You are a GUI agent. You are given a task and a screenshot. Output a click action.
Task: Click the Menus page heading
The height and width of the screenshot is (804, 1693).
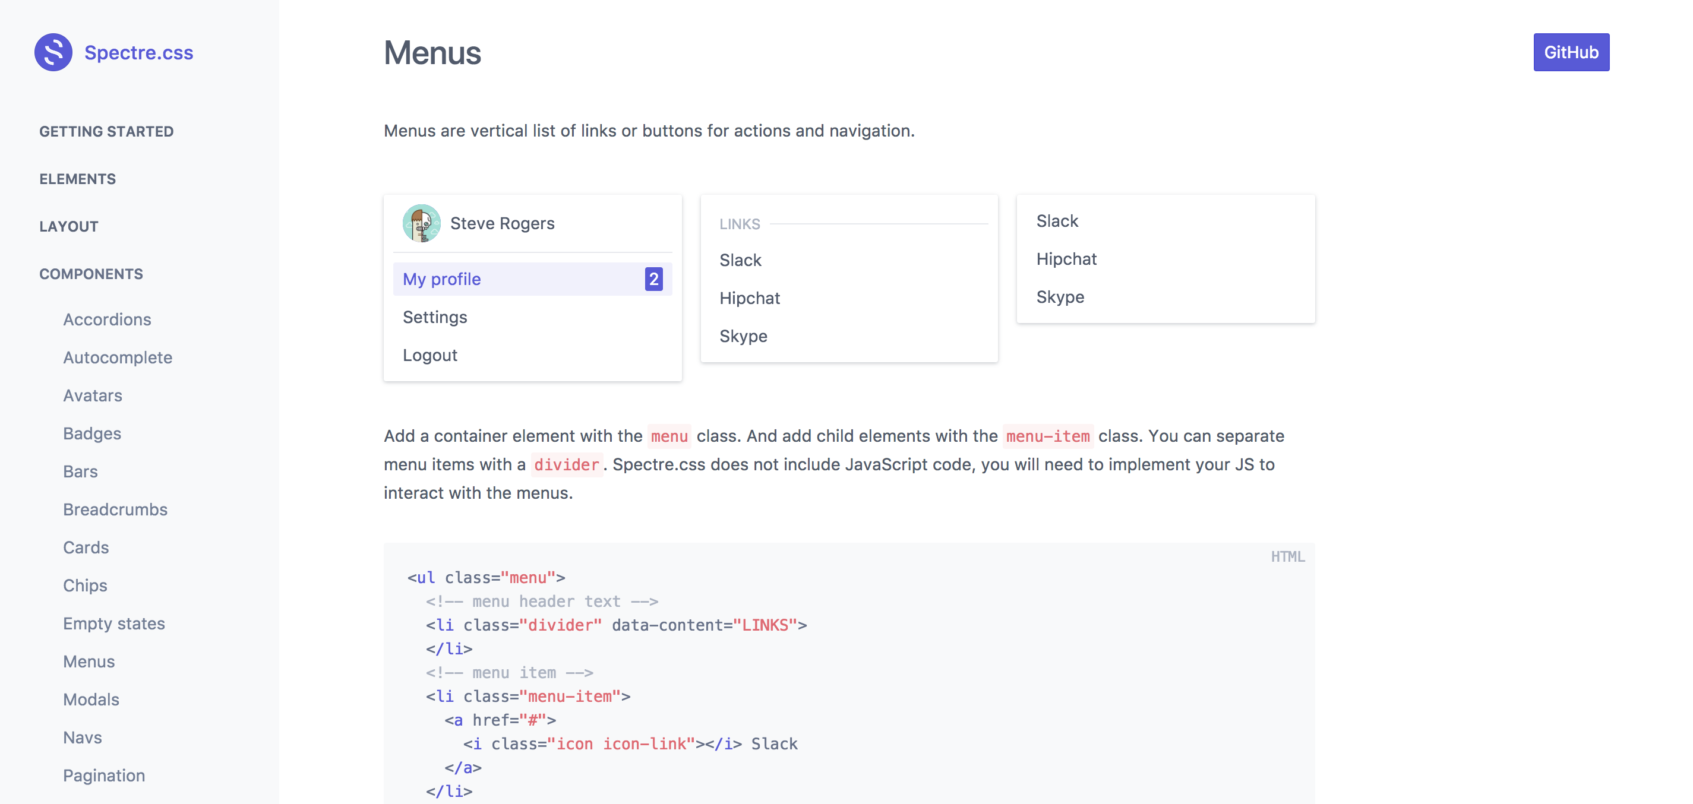click(x=432, y=52)
